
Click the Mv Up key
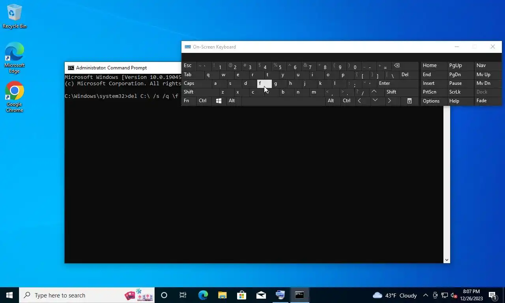tap(488, 75)
